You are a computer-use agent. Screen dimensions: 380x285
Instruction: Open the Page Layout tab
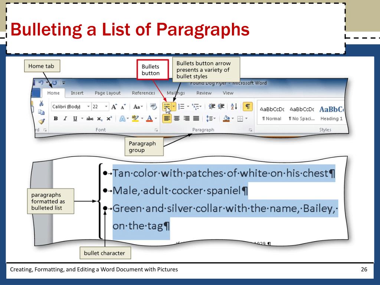(x=108, y=93)
